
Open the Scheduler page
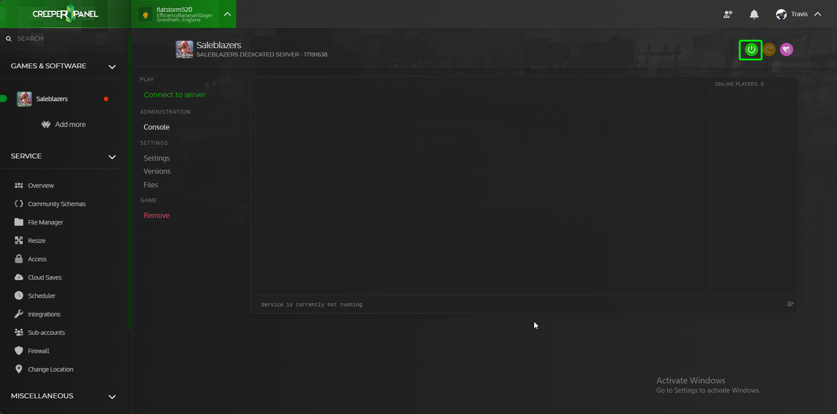(x=42, y=296)
